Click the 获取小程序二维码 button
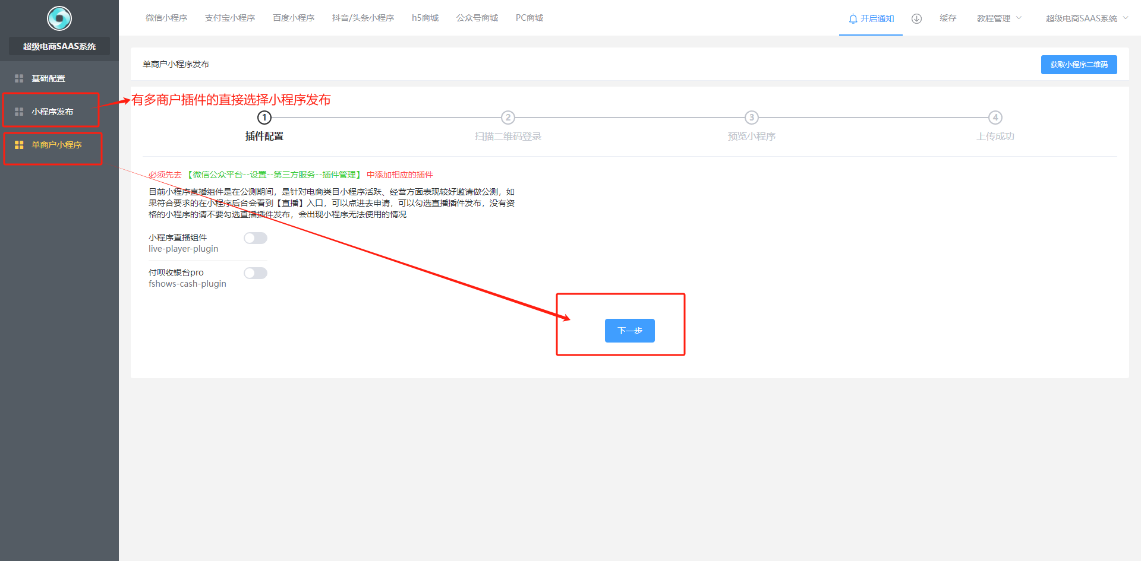This screenshot has width=1141, height=561. (1079, 65)
